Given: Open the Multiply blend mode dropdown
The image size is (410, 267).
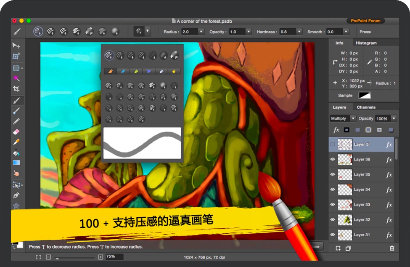Looking at the screenshot, I should point(343,119).
